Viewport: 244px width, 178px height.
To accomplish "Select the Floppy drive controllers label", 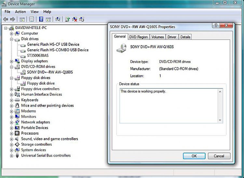I will (40, 89).
